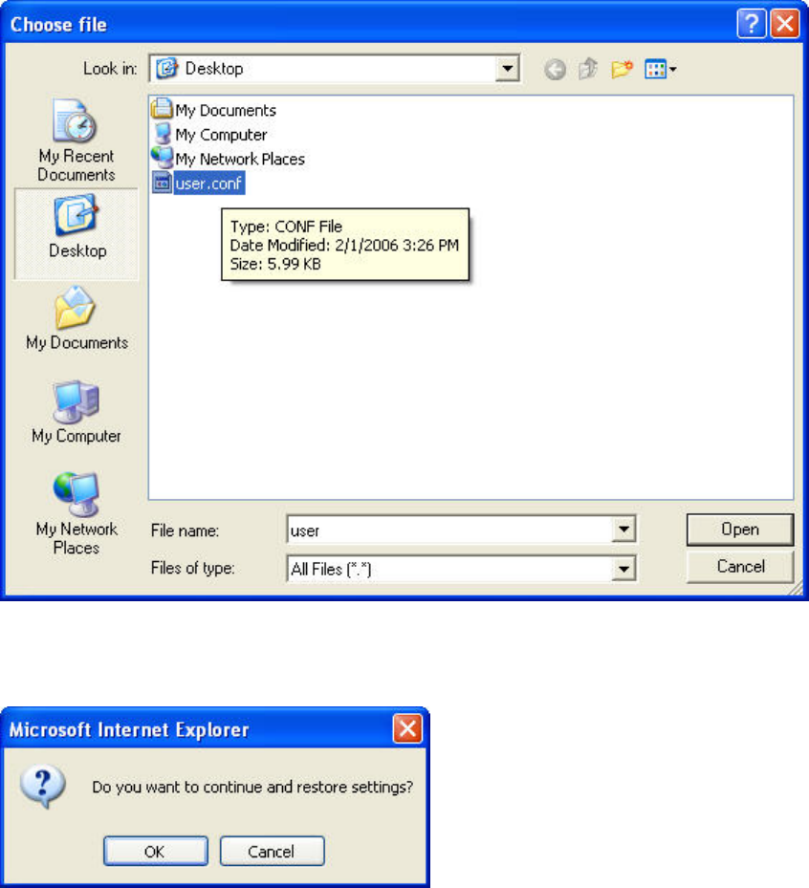
Task: Select the user.conf file
Action: tap(198, 183)
